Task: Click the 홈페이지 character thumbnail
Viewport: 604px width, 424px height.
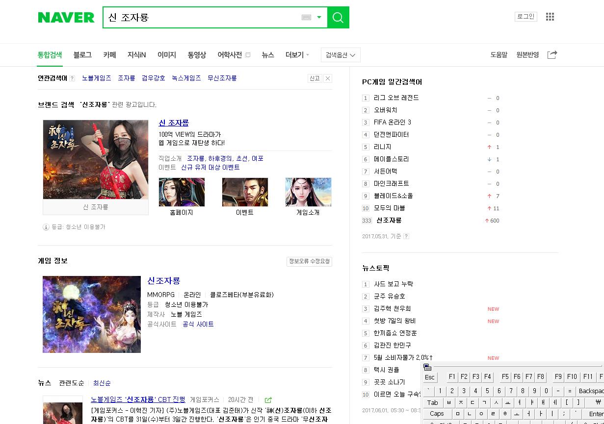Action: coord(182,192)
